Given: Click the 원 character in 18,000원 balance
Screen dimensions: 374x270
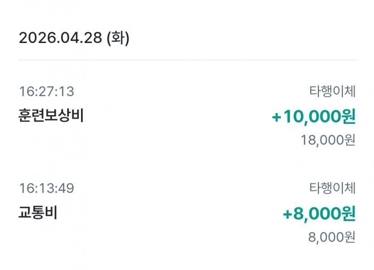Looking at the screenshot, I should 349,140.
